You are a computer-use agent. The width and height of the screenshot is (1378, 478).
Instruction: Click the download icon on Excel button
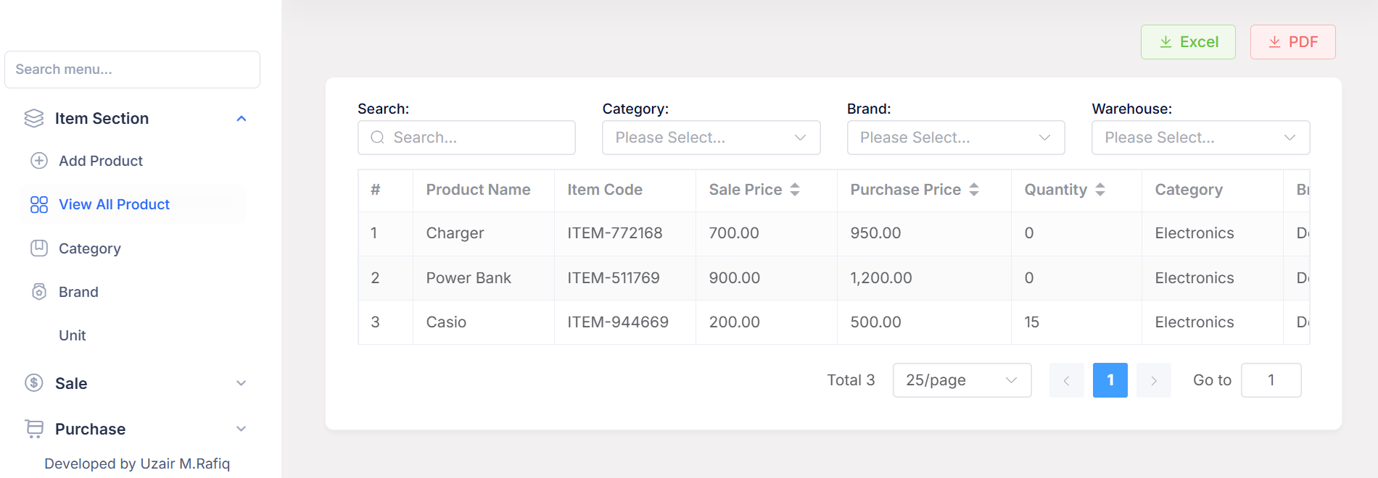[1165, 42]
